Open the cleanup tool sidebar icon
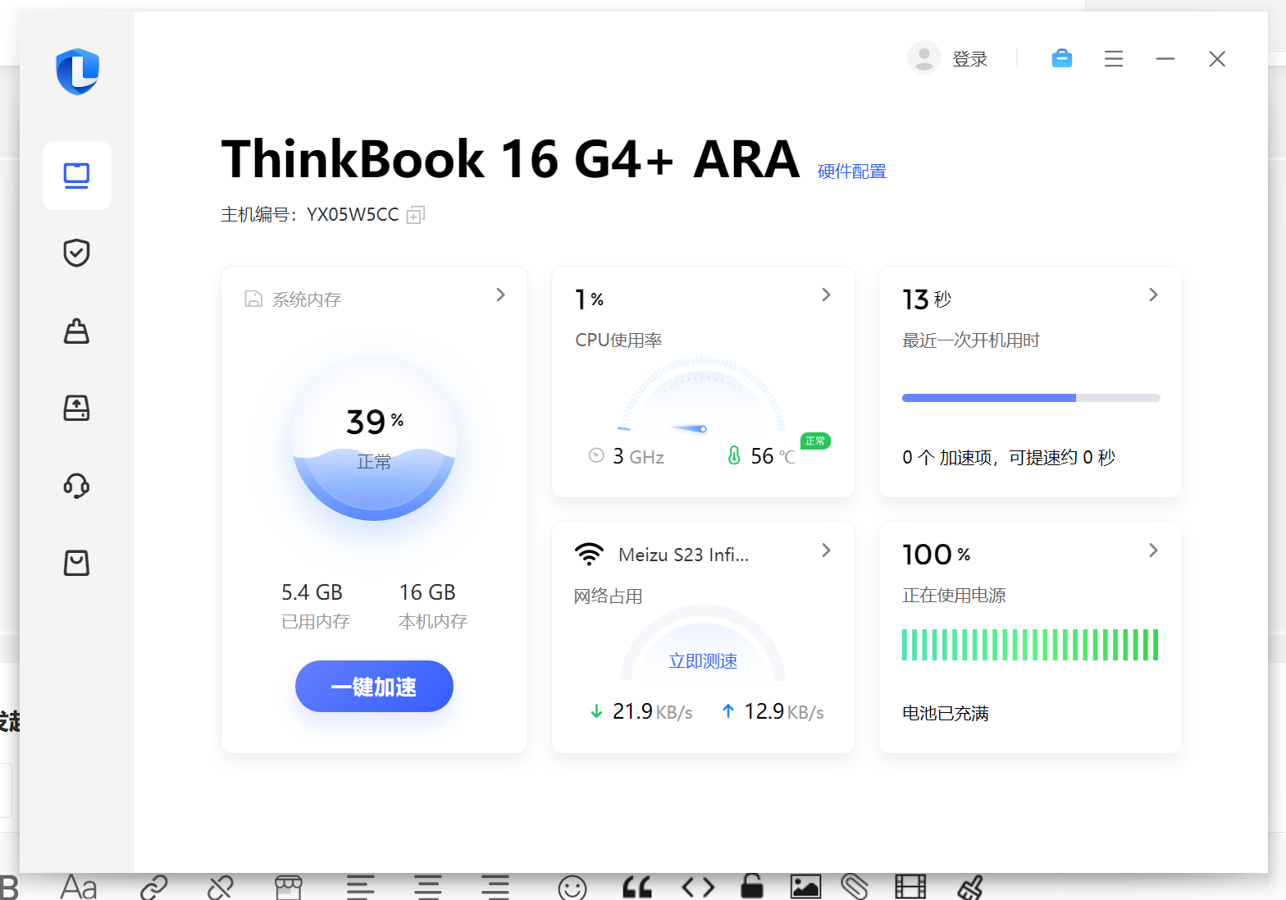 pyautogui.click(x=76, y=331)
